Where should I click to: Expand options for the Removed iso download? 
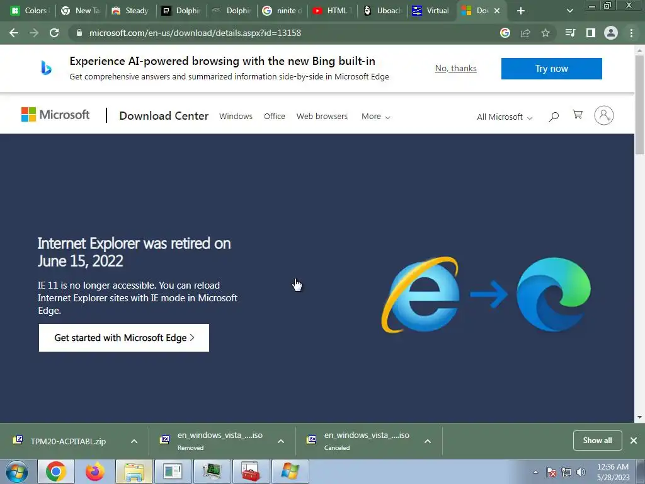281,441
